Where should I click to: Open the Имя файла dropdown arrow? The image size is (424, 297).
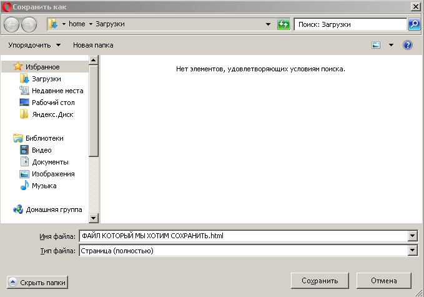[412, 236]
